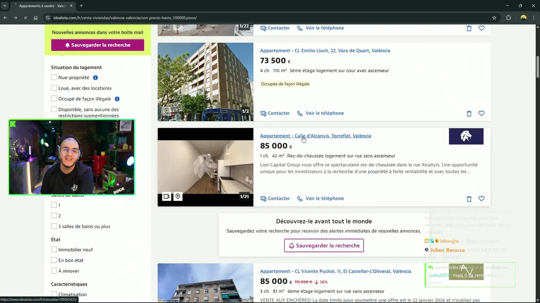Viewport: 540px width, 303px height.
Task: Click purple Sauvegarder la recherche button
Action: click(97, 45)
